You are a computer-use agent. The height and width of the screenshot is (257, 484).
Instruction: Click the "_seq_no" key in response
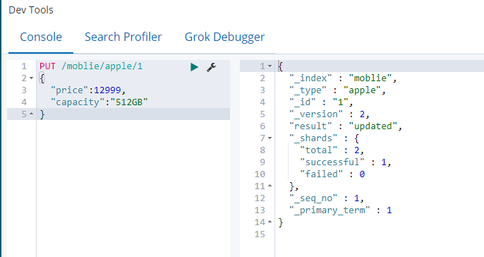313,198
